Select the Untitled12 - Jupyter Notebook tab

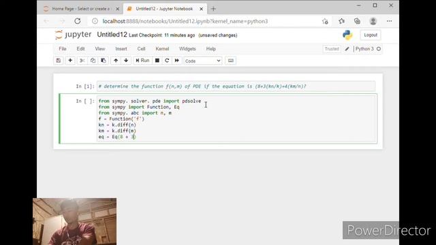click(x=165, y=9)
